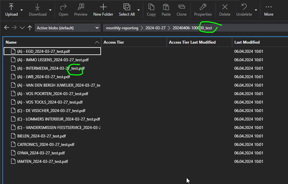The image size is (288, 184).
Task: Sort by the Name column header
Action: point(52,42)
